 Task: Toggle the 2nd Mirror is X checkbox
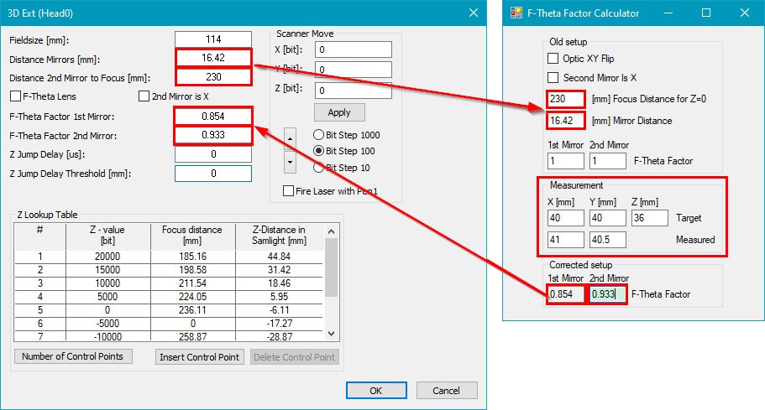pos(144,96)
